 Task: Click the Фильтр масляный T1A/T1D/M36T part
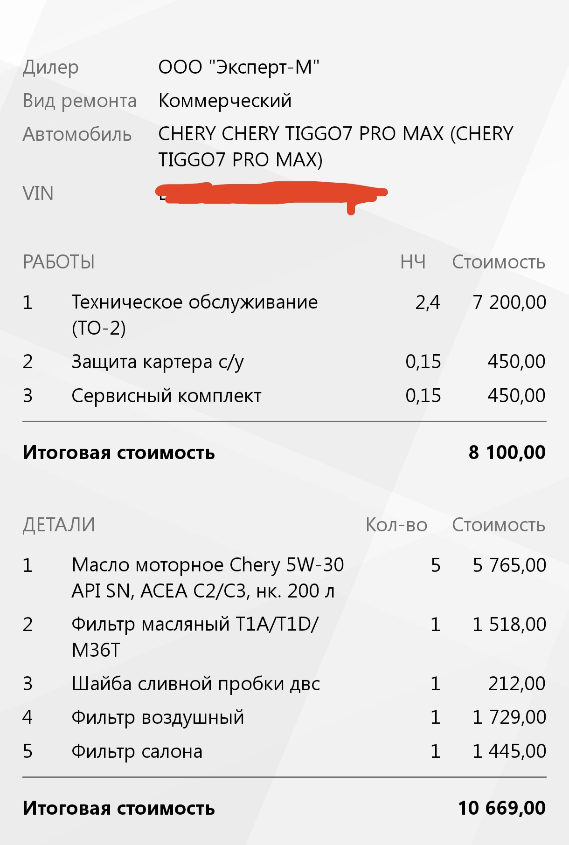pos(194,637)
